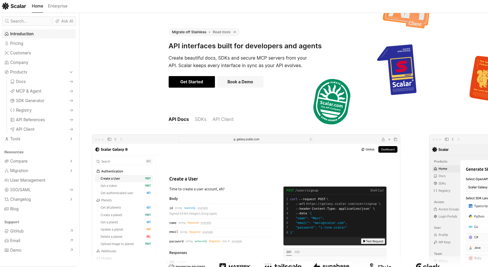Click the Dashboard button in Scalar Galaxy
Viewport: 488px width, 267px height.
point(388,150)
